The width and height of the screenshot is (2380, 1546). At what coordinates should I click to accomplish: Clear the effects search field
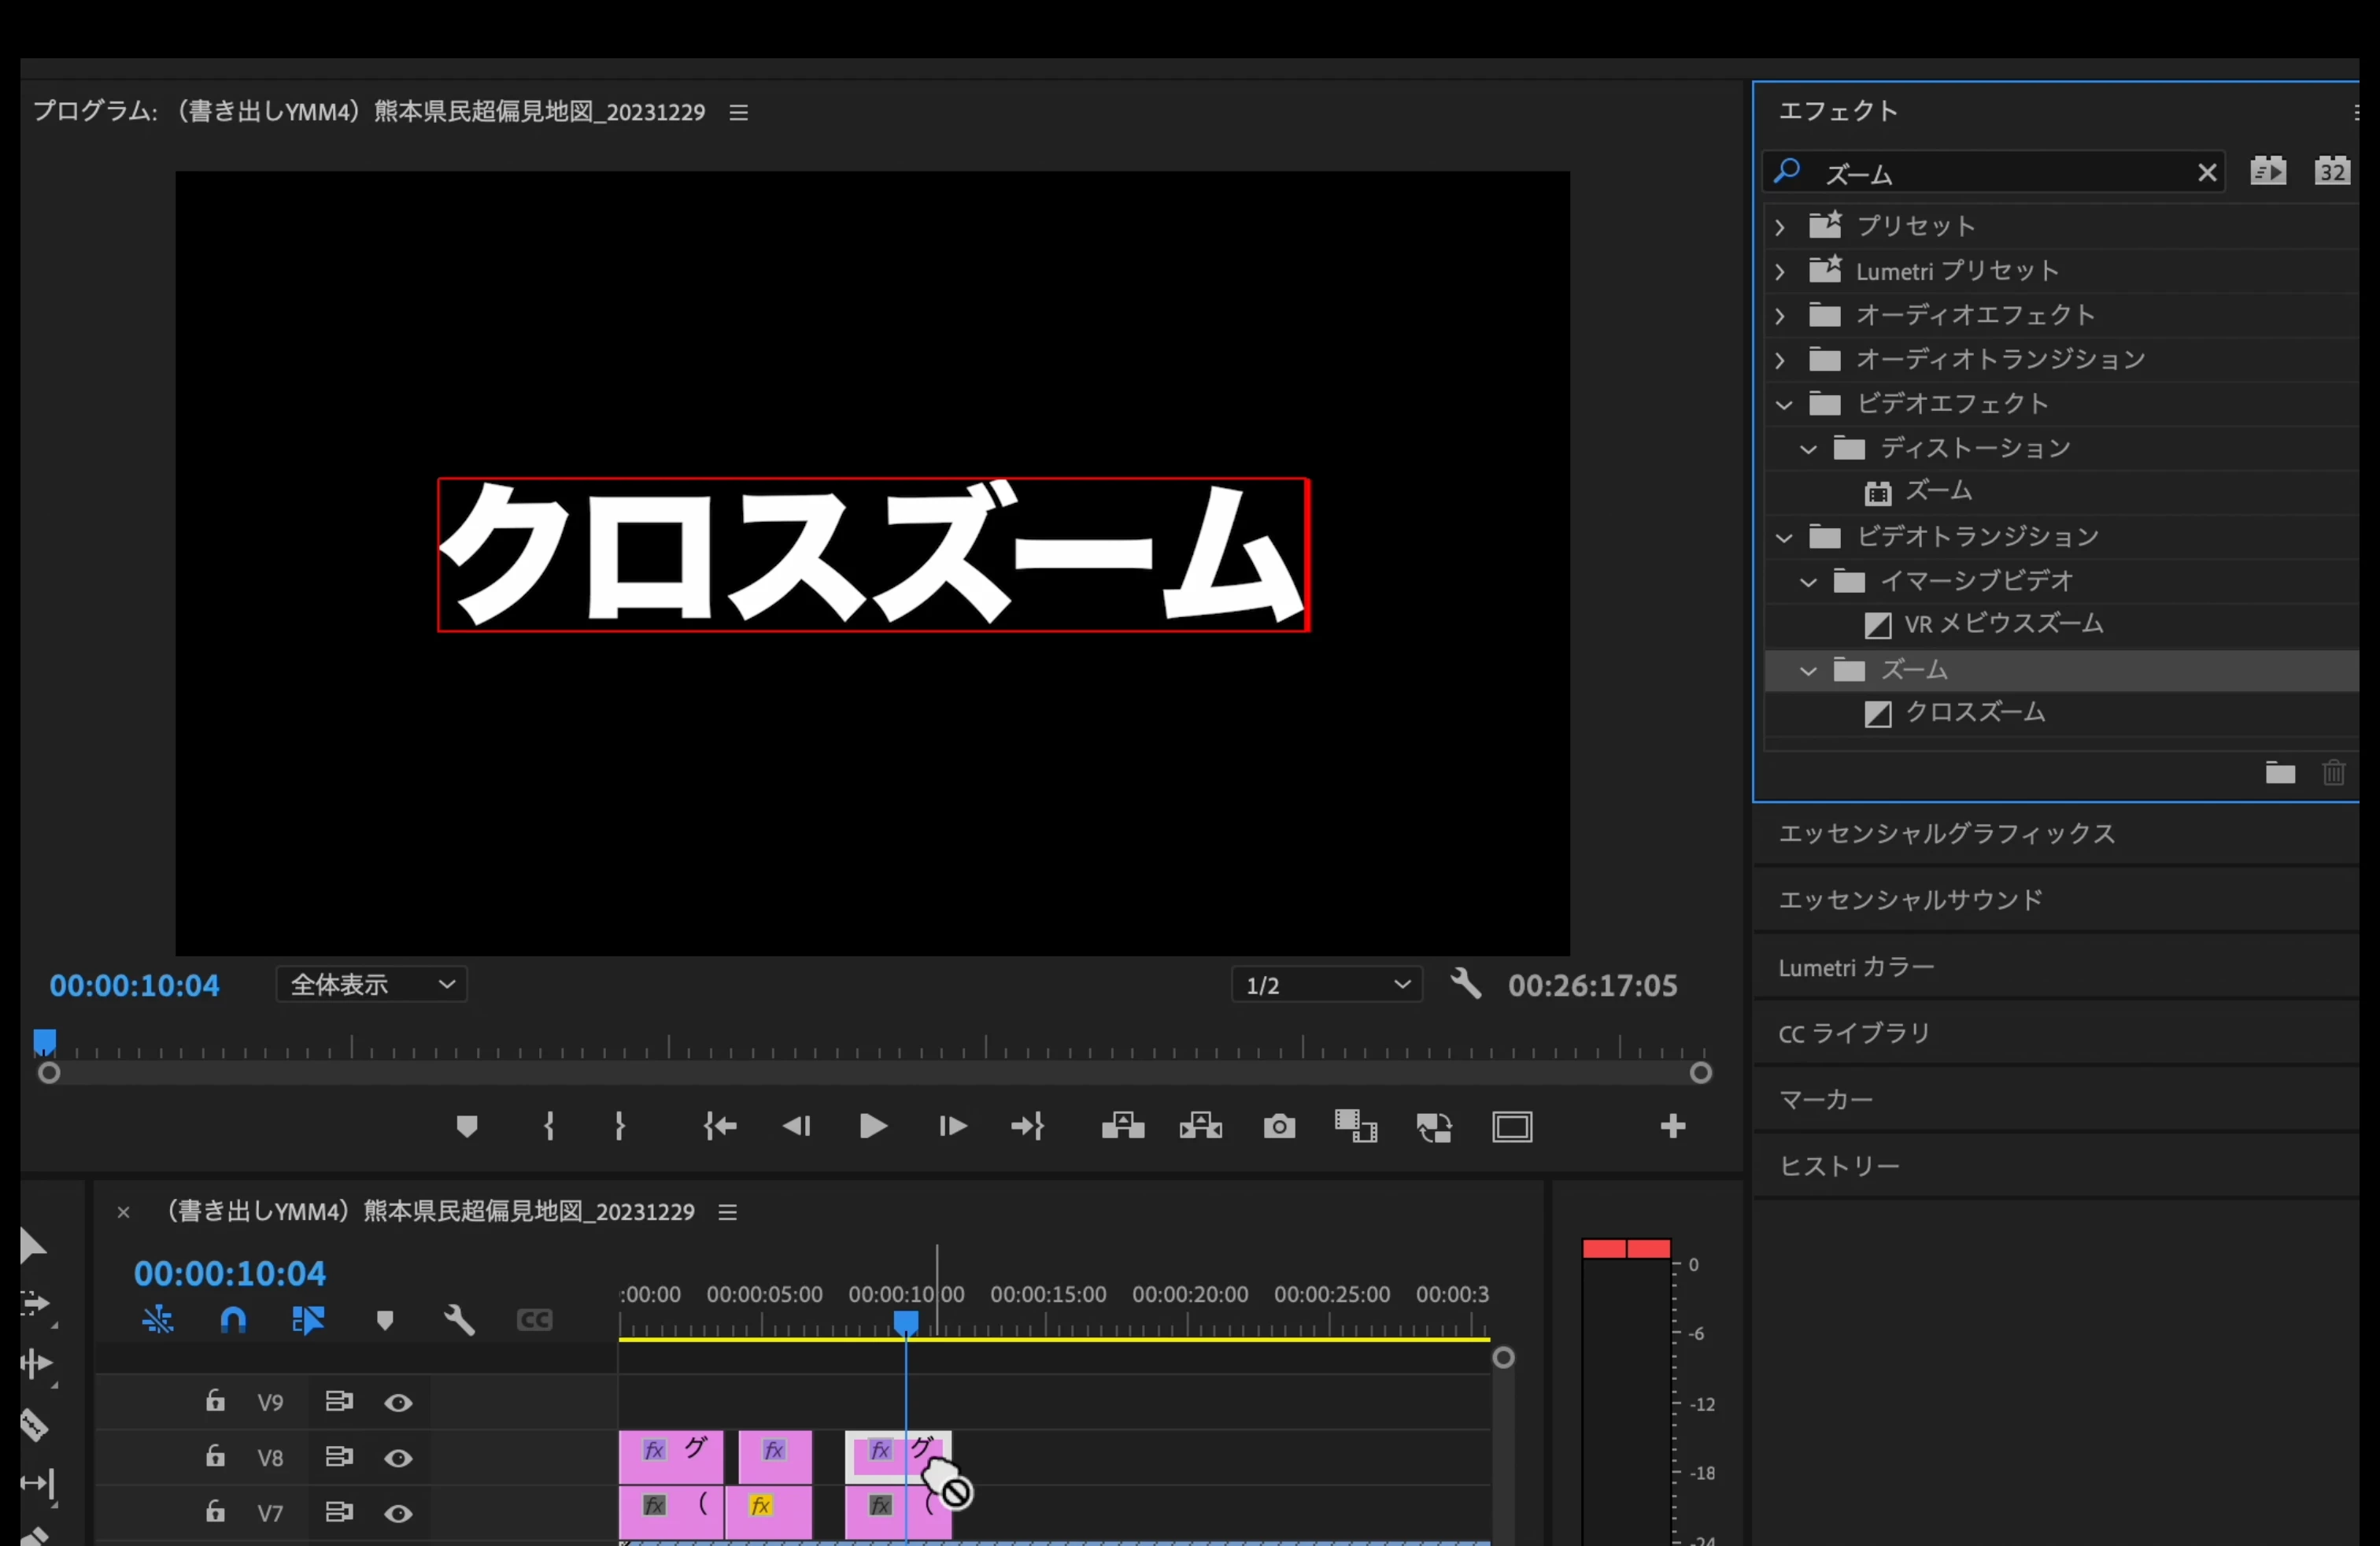[2207, 173]
